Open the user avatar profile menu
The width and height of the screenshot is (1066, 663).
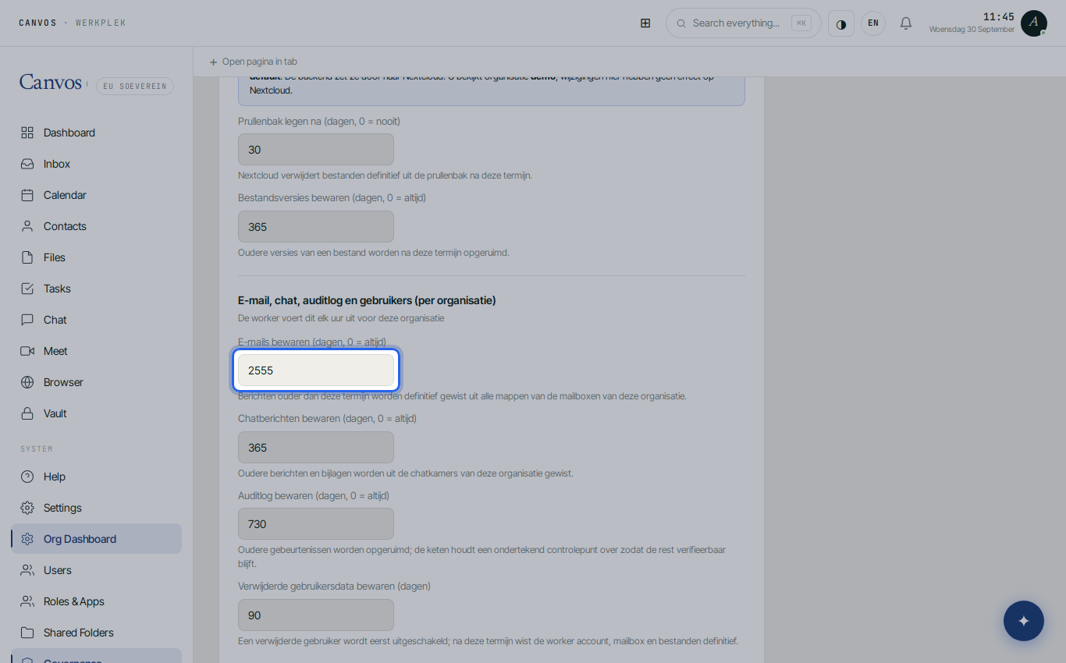click(1034, 23)
